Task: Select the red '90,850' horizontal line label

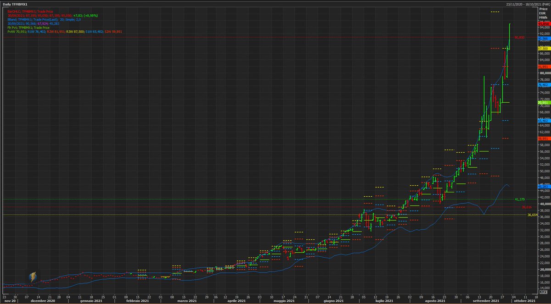Action: [x=519, y=37]
